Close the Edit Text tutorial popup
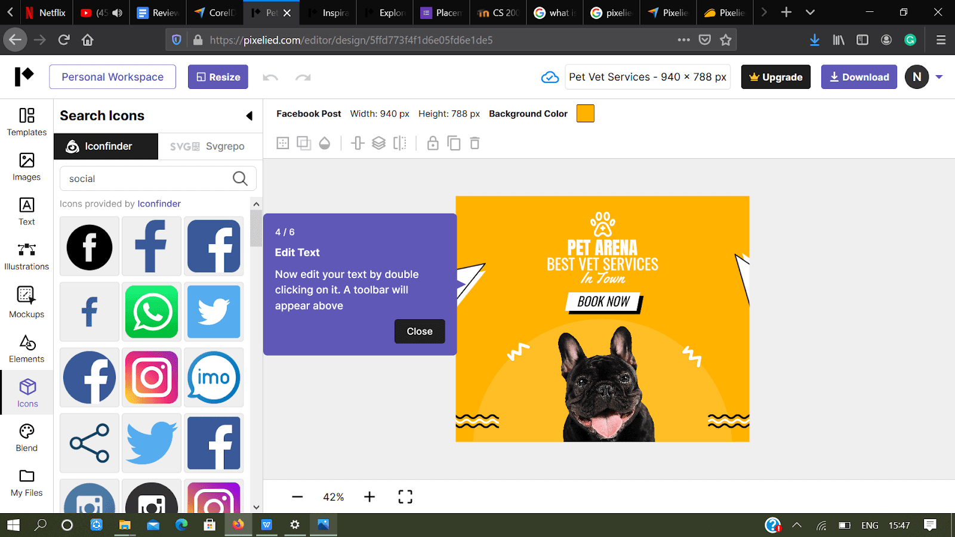 coord(420,331)
